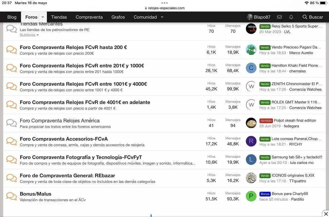Click the notifications bell icon
This screenshot has width=329, height=217.
point(291,17)
